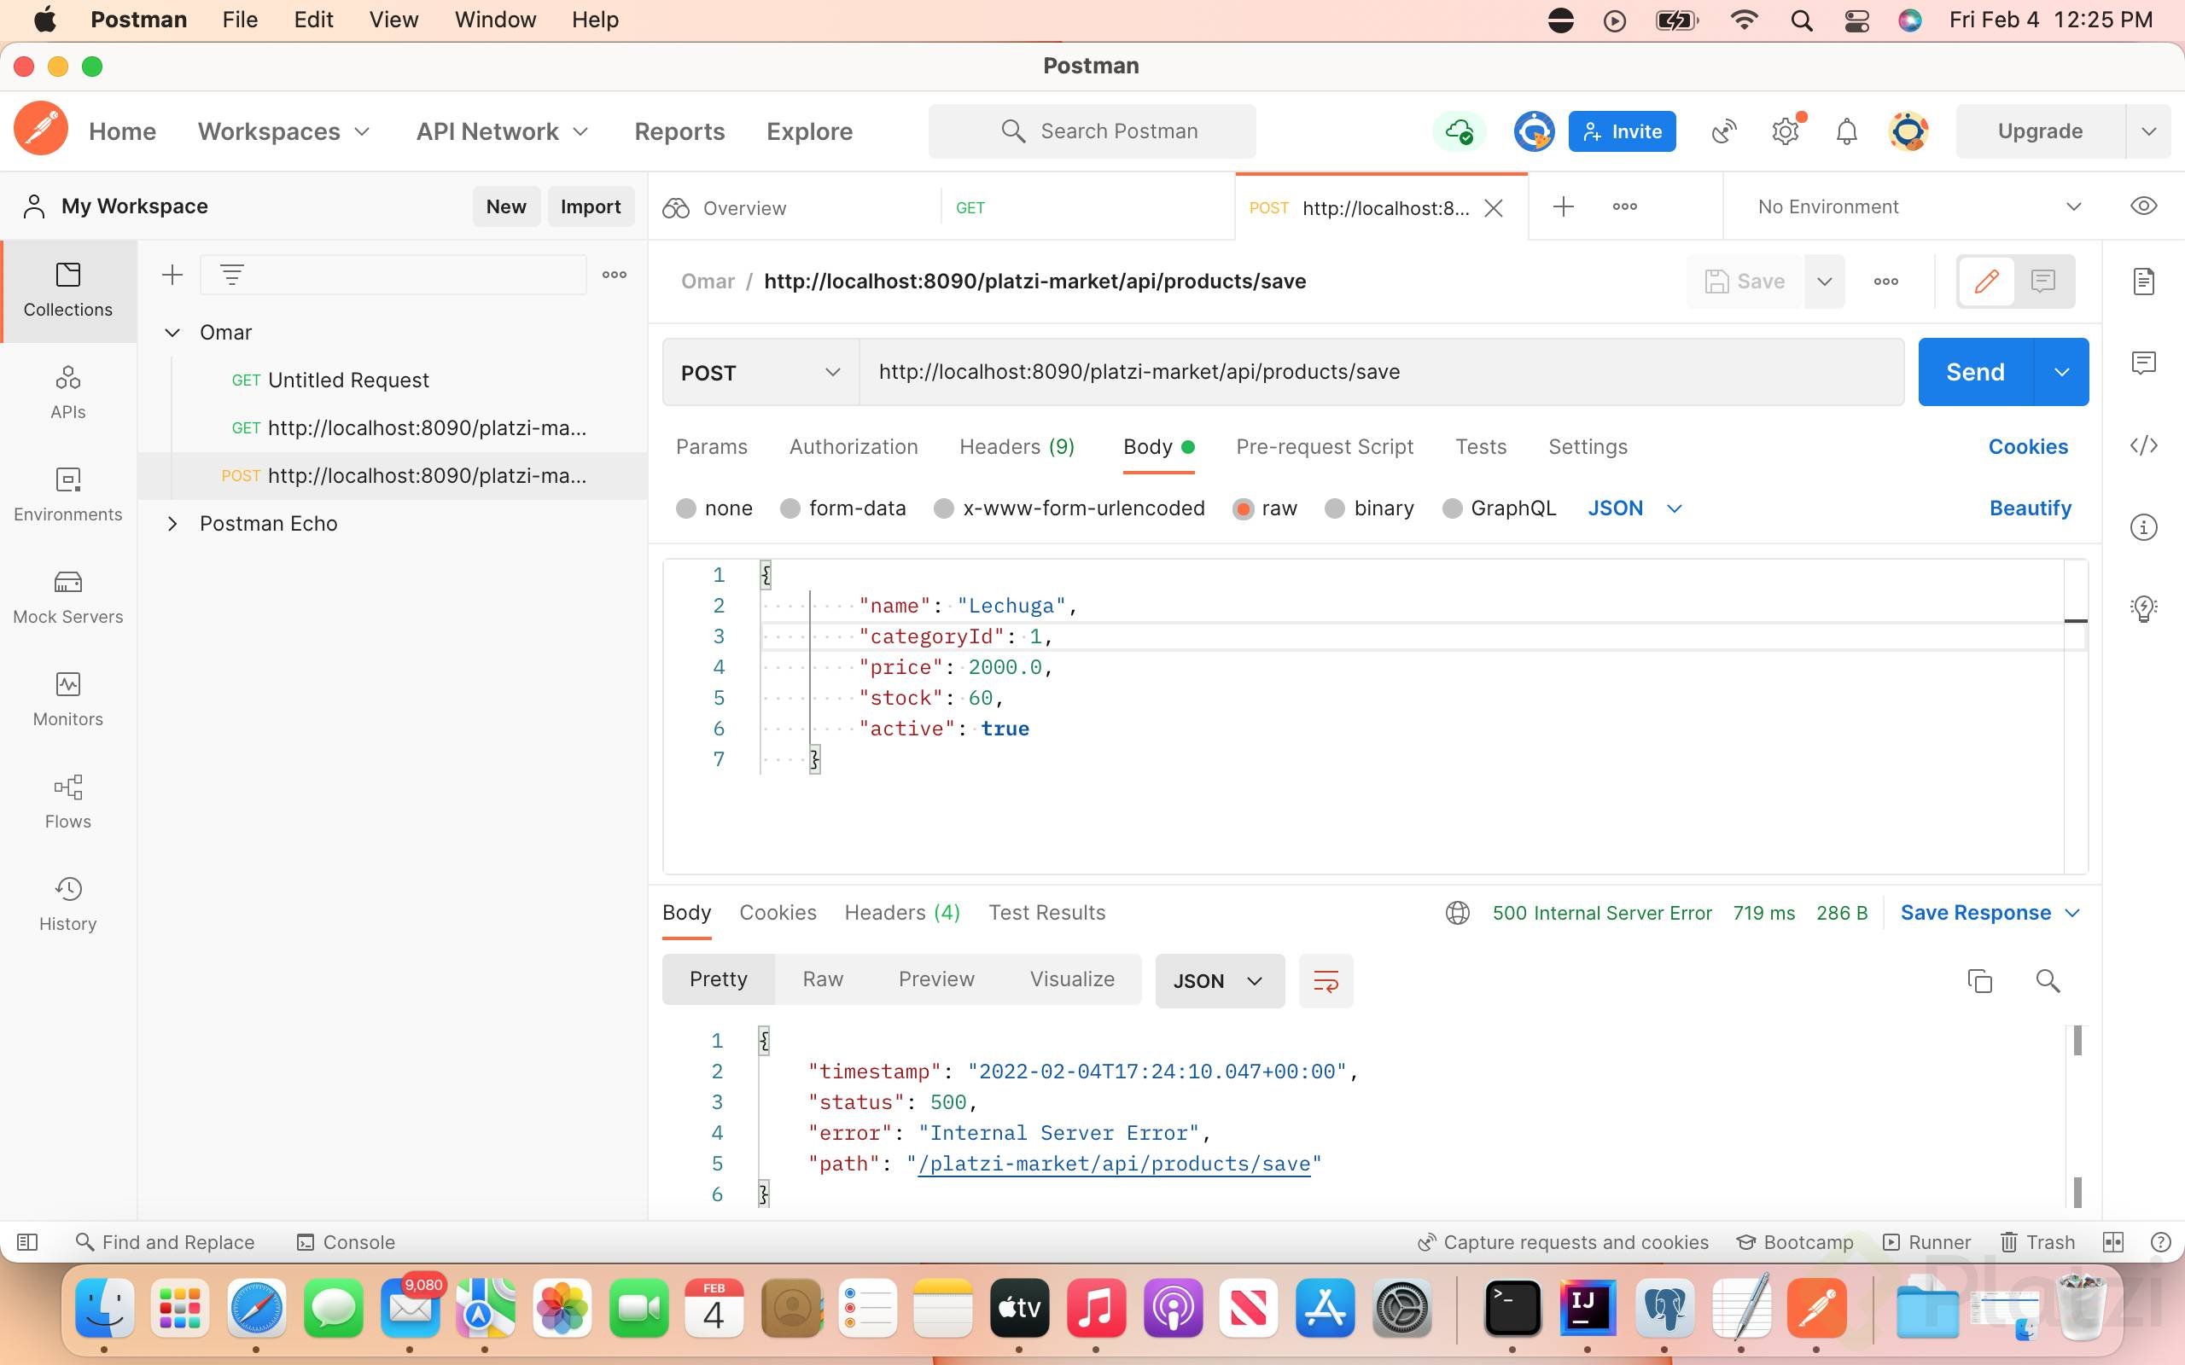This screenshot has width=2185, height=1365.
Task: Click the Send button
Action: click(x=1975, y=372)
